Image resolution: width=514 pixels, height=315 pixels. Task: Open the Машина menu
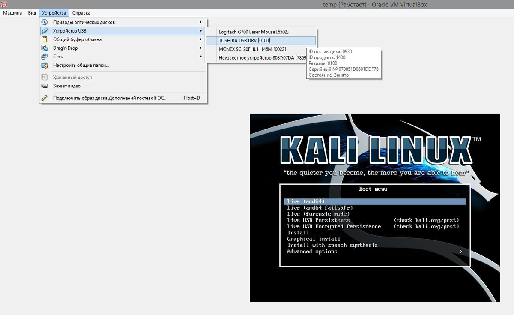[12, 13]
